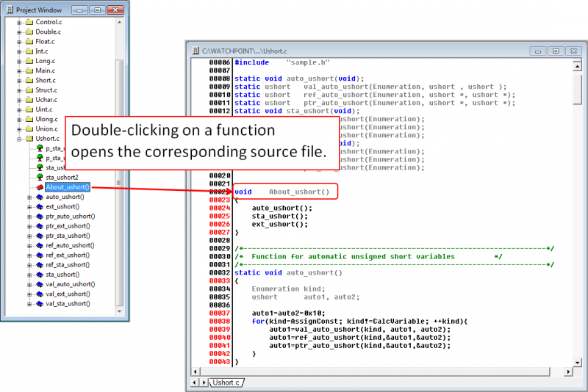Click the ext_ushort(); call on line 00026
Viewport: 588px width, 392px height.
point(280,225)
